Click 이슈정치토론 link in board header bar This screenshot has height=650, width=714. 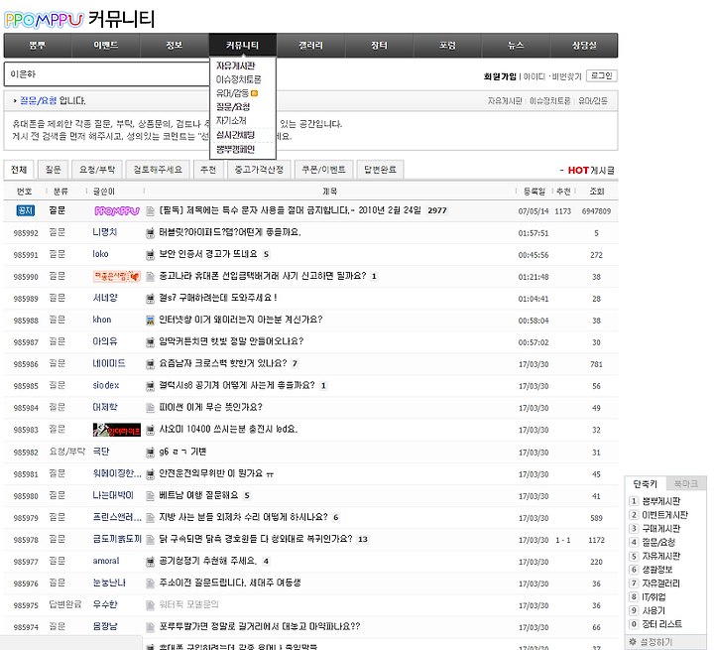pyautogui.click(x=550, y=101)
